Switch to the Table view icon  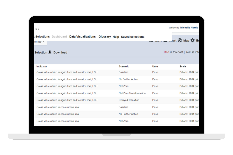click(x=151, y=41)
